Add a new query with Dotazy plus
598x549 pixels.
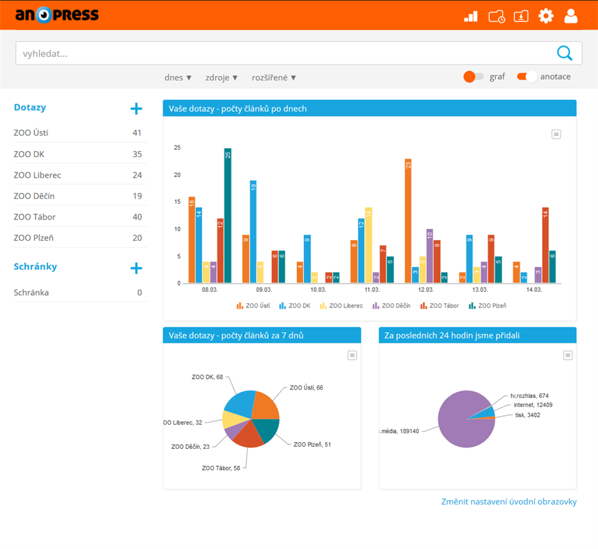tap(136, 108)
